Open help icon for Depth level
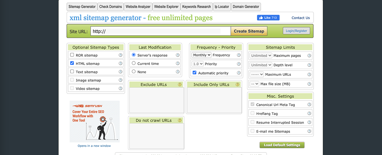The width and height of the screenshot is (382, 155). 309,65
